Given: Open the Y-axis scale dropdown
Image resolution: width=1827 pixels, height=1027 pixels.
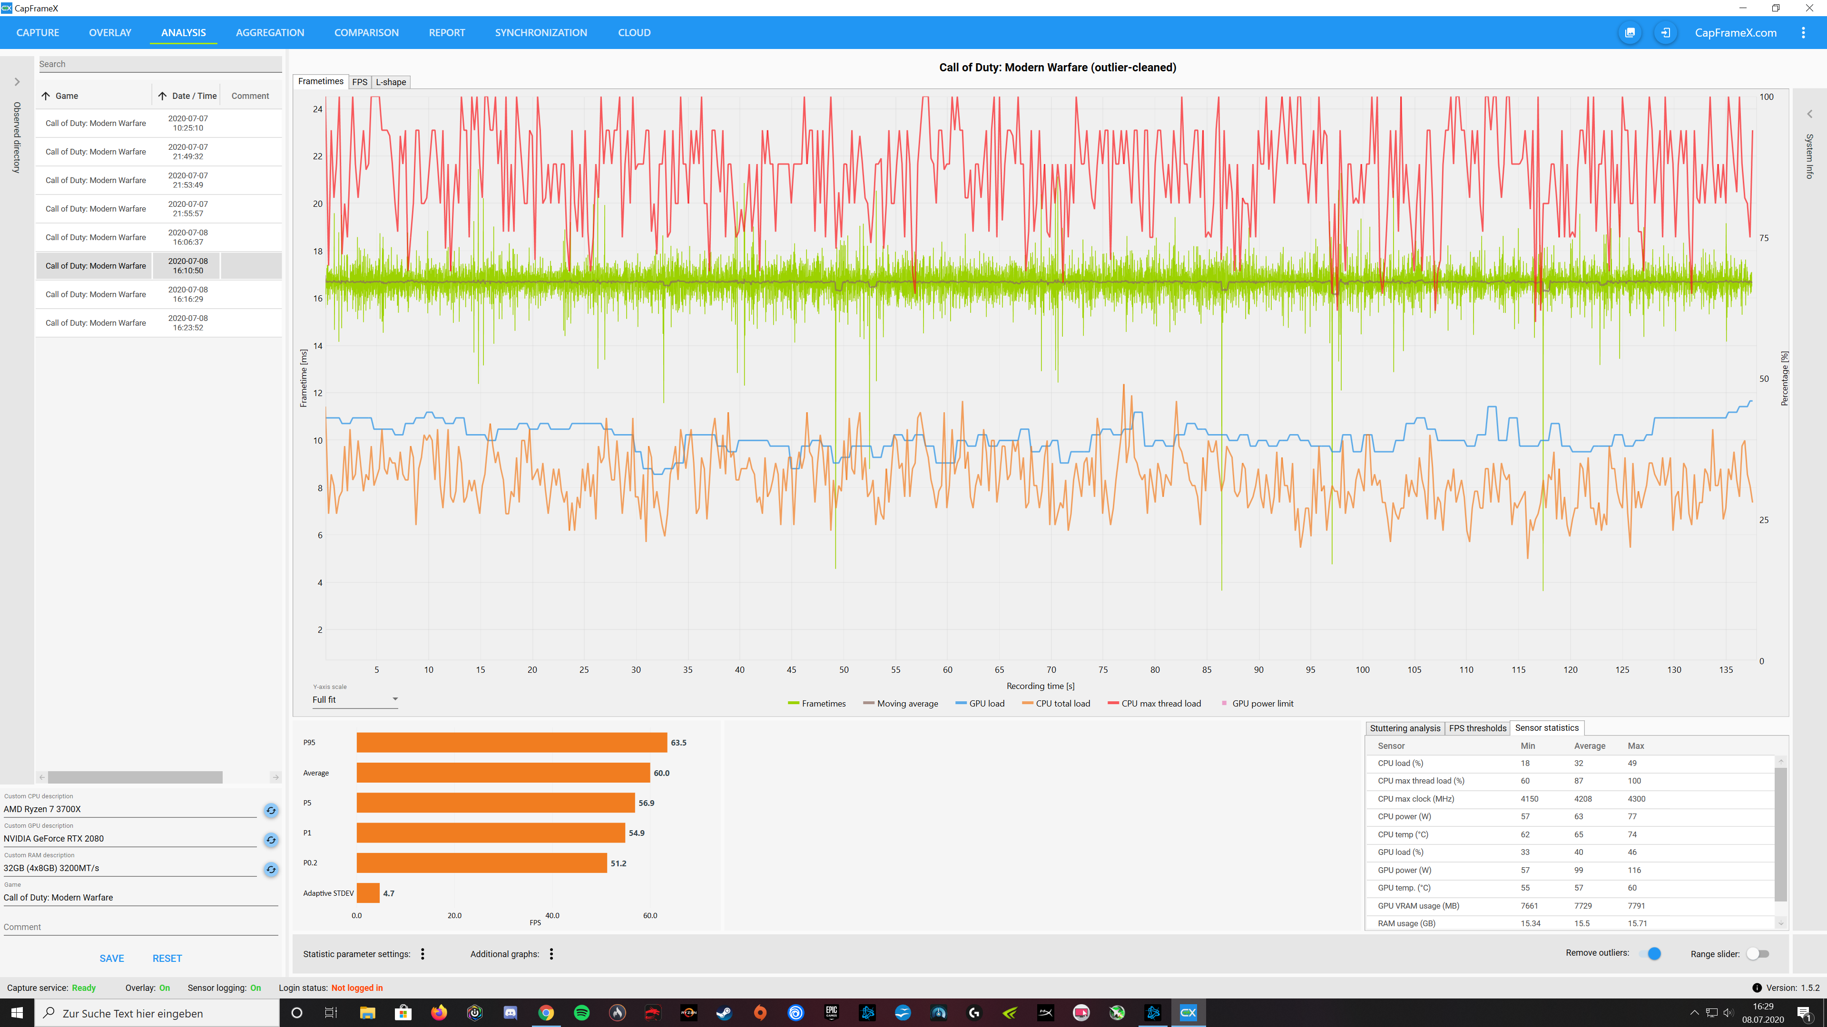Looking at the screenshot, I should coord(354,699).
